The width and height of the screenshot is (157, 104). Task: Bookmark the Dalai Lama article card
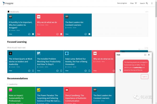(89, 70)
